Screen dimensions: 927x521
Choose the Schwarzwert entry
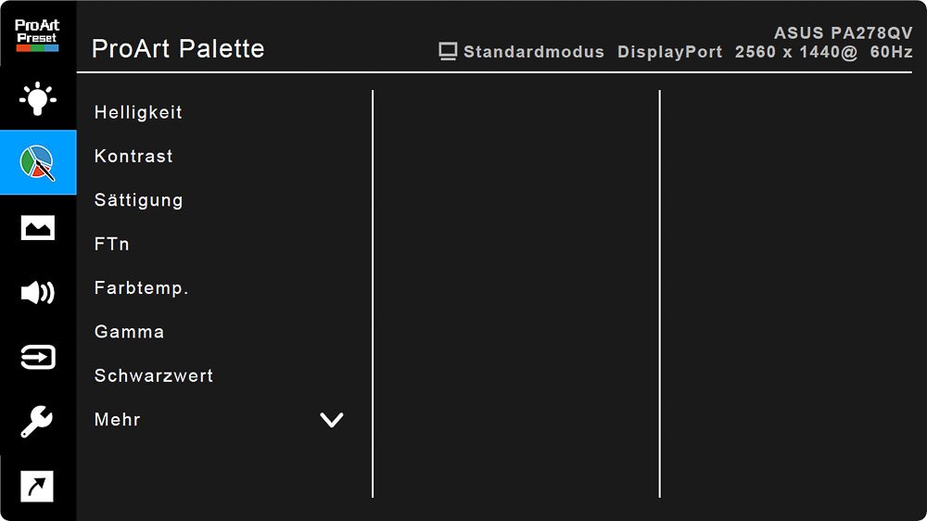[x=154, y=376]
